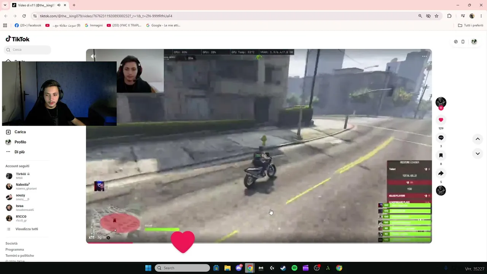Open Steam from the taskbar
The height and width of the screenshot is (274, 487).
283,268
